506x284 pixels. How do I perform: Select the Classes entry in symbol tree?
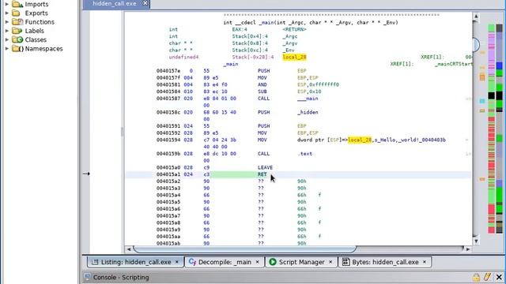pyautogui.click(x=36, y=39)
